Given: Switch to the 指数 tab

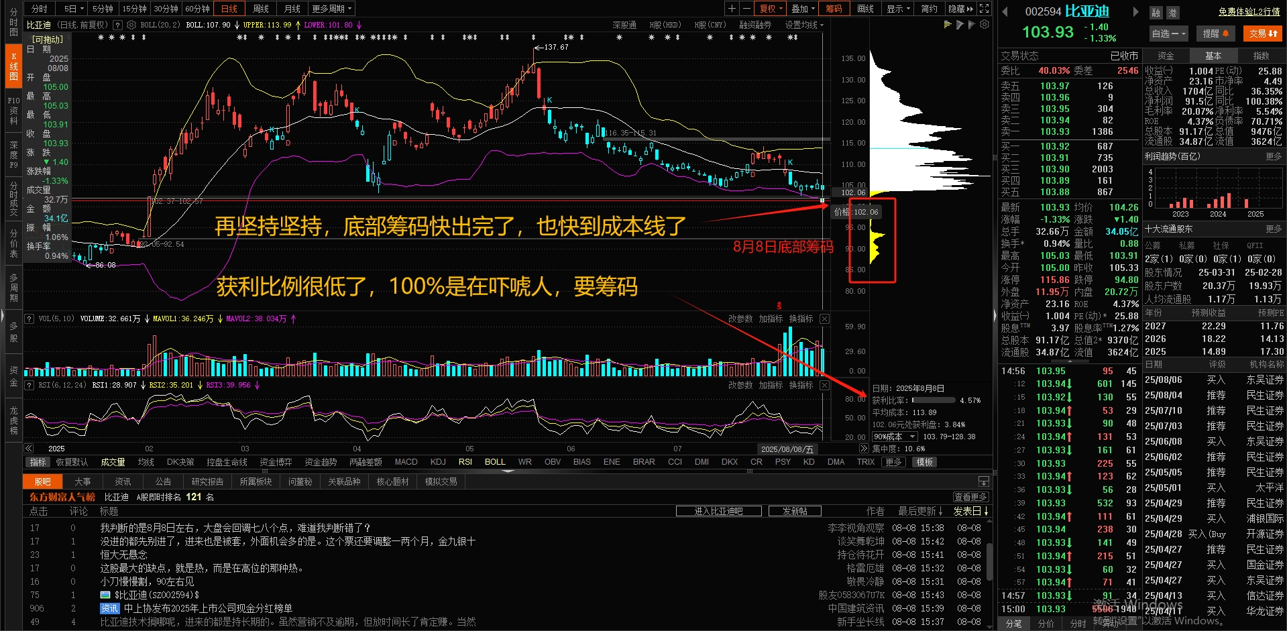Looking at the screenshot, I should tap(1262, 56).
